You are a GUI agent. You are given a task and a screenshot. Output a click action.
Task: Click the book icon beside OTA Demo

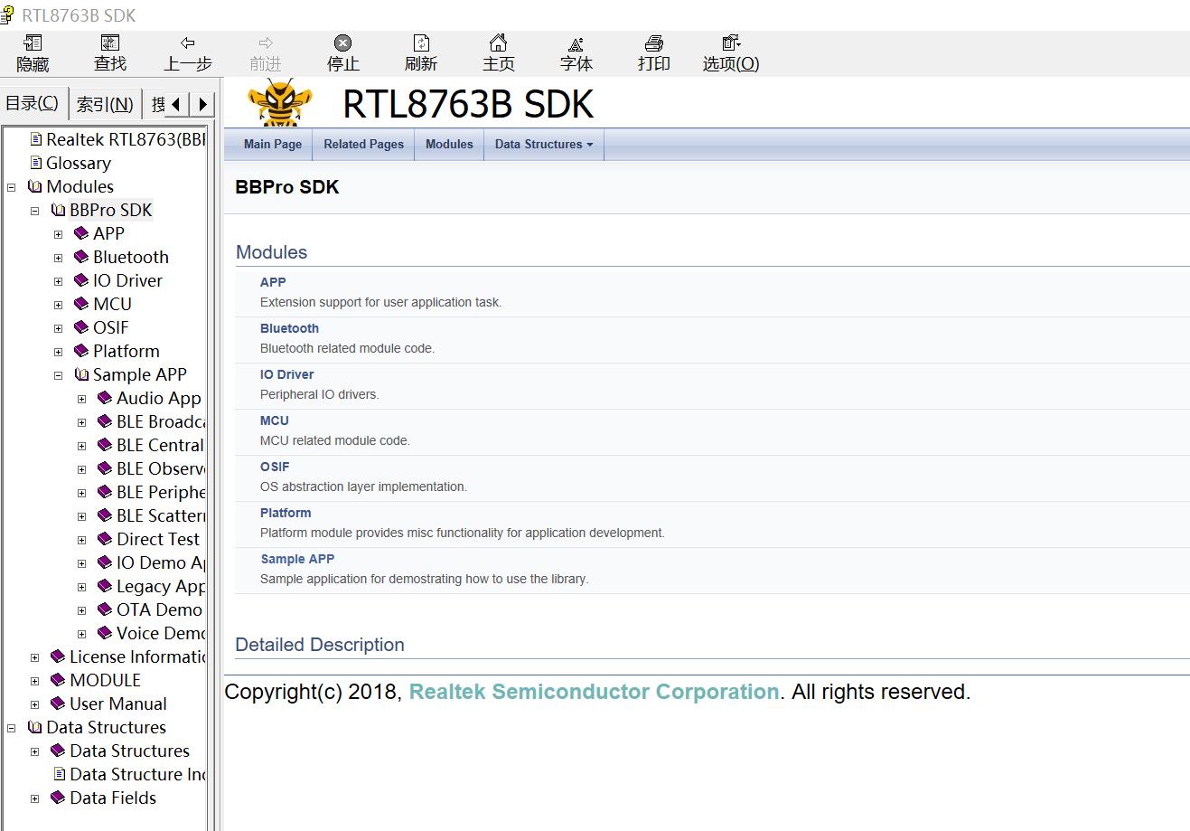tap(105, 609)
